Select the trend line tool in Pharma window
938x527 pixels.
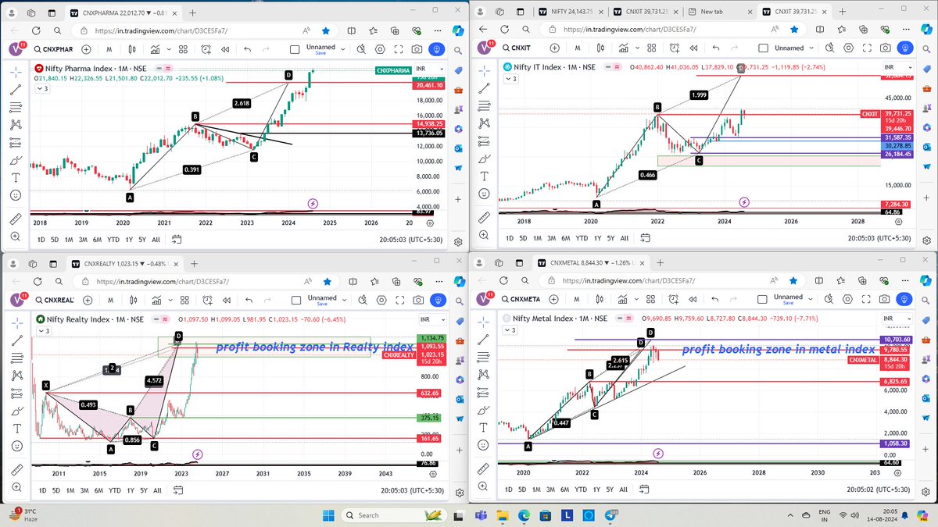16,90
